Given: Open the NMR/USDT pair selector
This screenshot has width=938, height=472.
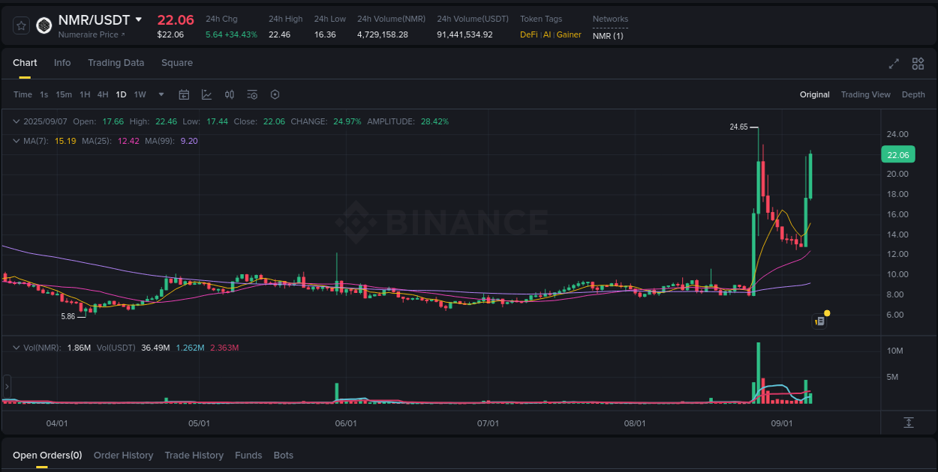Looking at the screenshot, I should tap(95, 19).
